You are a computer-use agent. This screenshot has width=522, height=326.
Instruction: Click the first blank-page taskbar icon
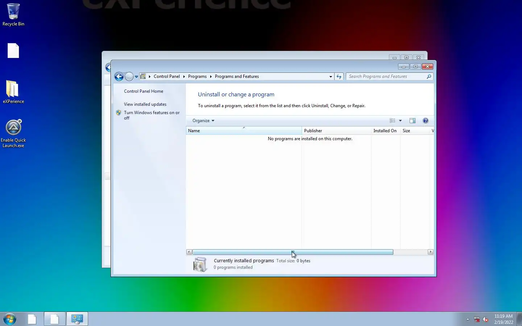[32, 319]
